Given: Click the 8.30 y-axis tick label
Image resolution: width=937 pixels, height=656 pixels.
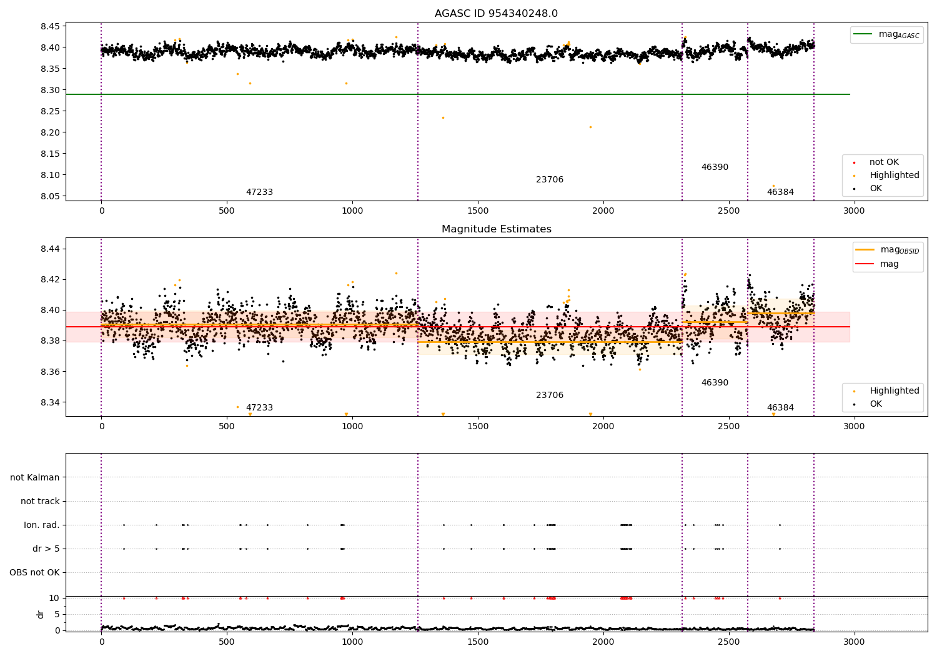Looking at the screenshot, I should click(x=51, y=90).
